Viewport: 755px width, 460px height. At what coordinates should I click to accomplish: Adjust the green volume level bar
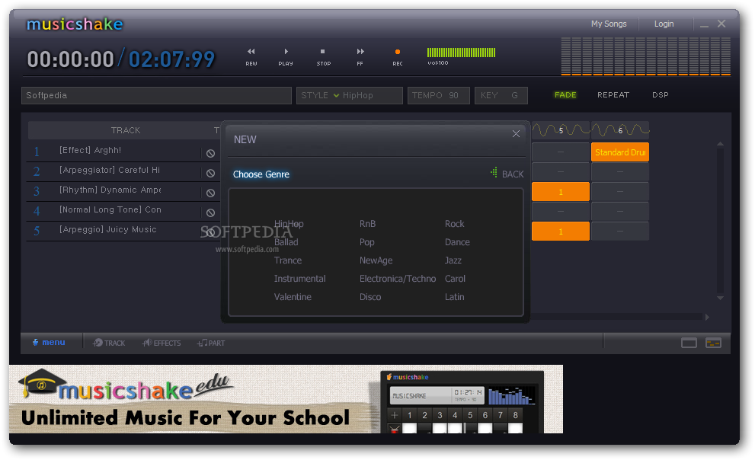tap(461, 53)
